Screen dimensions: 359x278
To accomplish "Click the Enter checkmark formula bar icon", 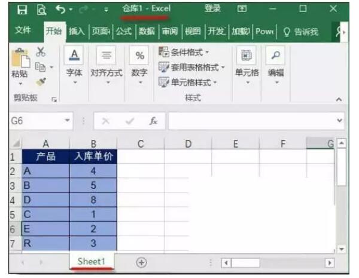I will tap(130, 121).
